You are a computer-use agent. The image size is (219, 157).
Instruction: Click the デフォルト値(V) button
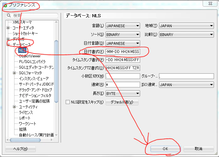pyautogui.click(x=122, y=102)
